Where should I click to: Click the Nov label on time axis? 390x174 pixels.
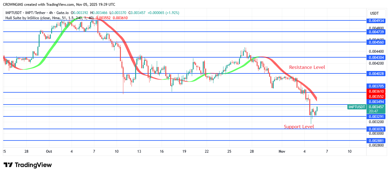click(x=282, y=151)
